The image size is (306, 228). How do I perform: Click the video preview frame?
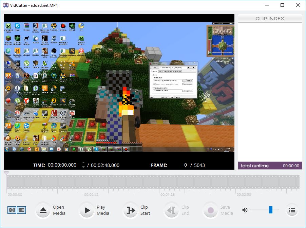pyautogui.click(x=119, y=87)
